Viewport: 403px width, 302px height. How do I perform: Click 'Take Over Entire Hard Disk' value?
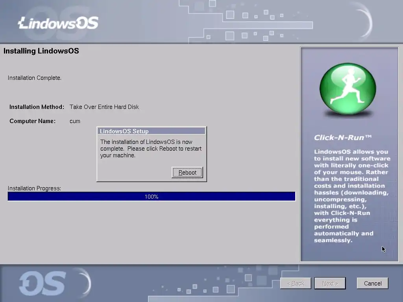[104, 107]
